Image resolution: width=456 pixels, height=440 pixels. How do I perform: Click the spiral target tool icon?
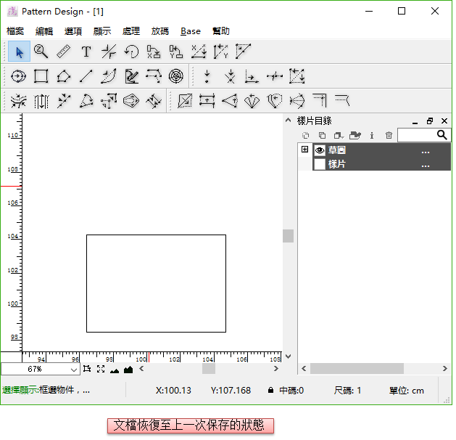176,76
